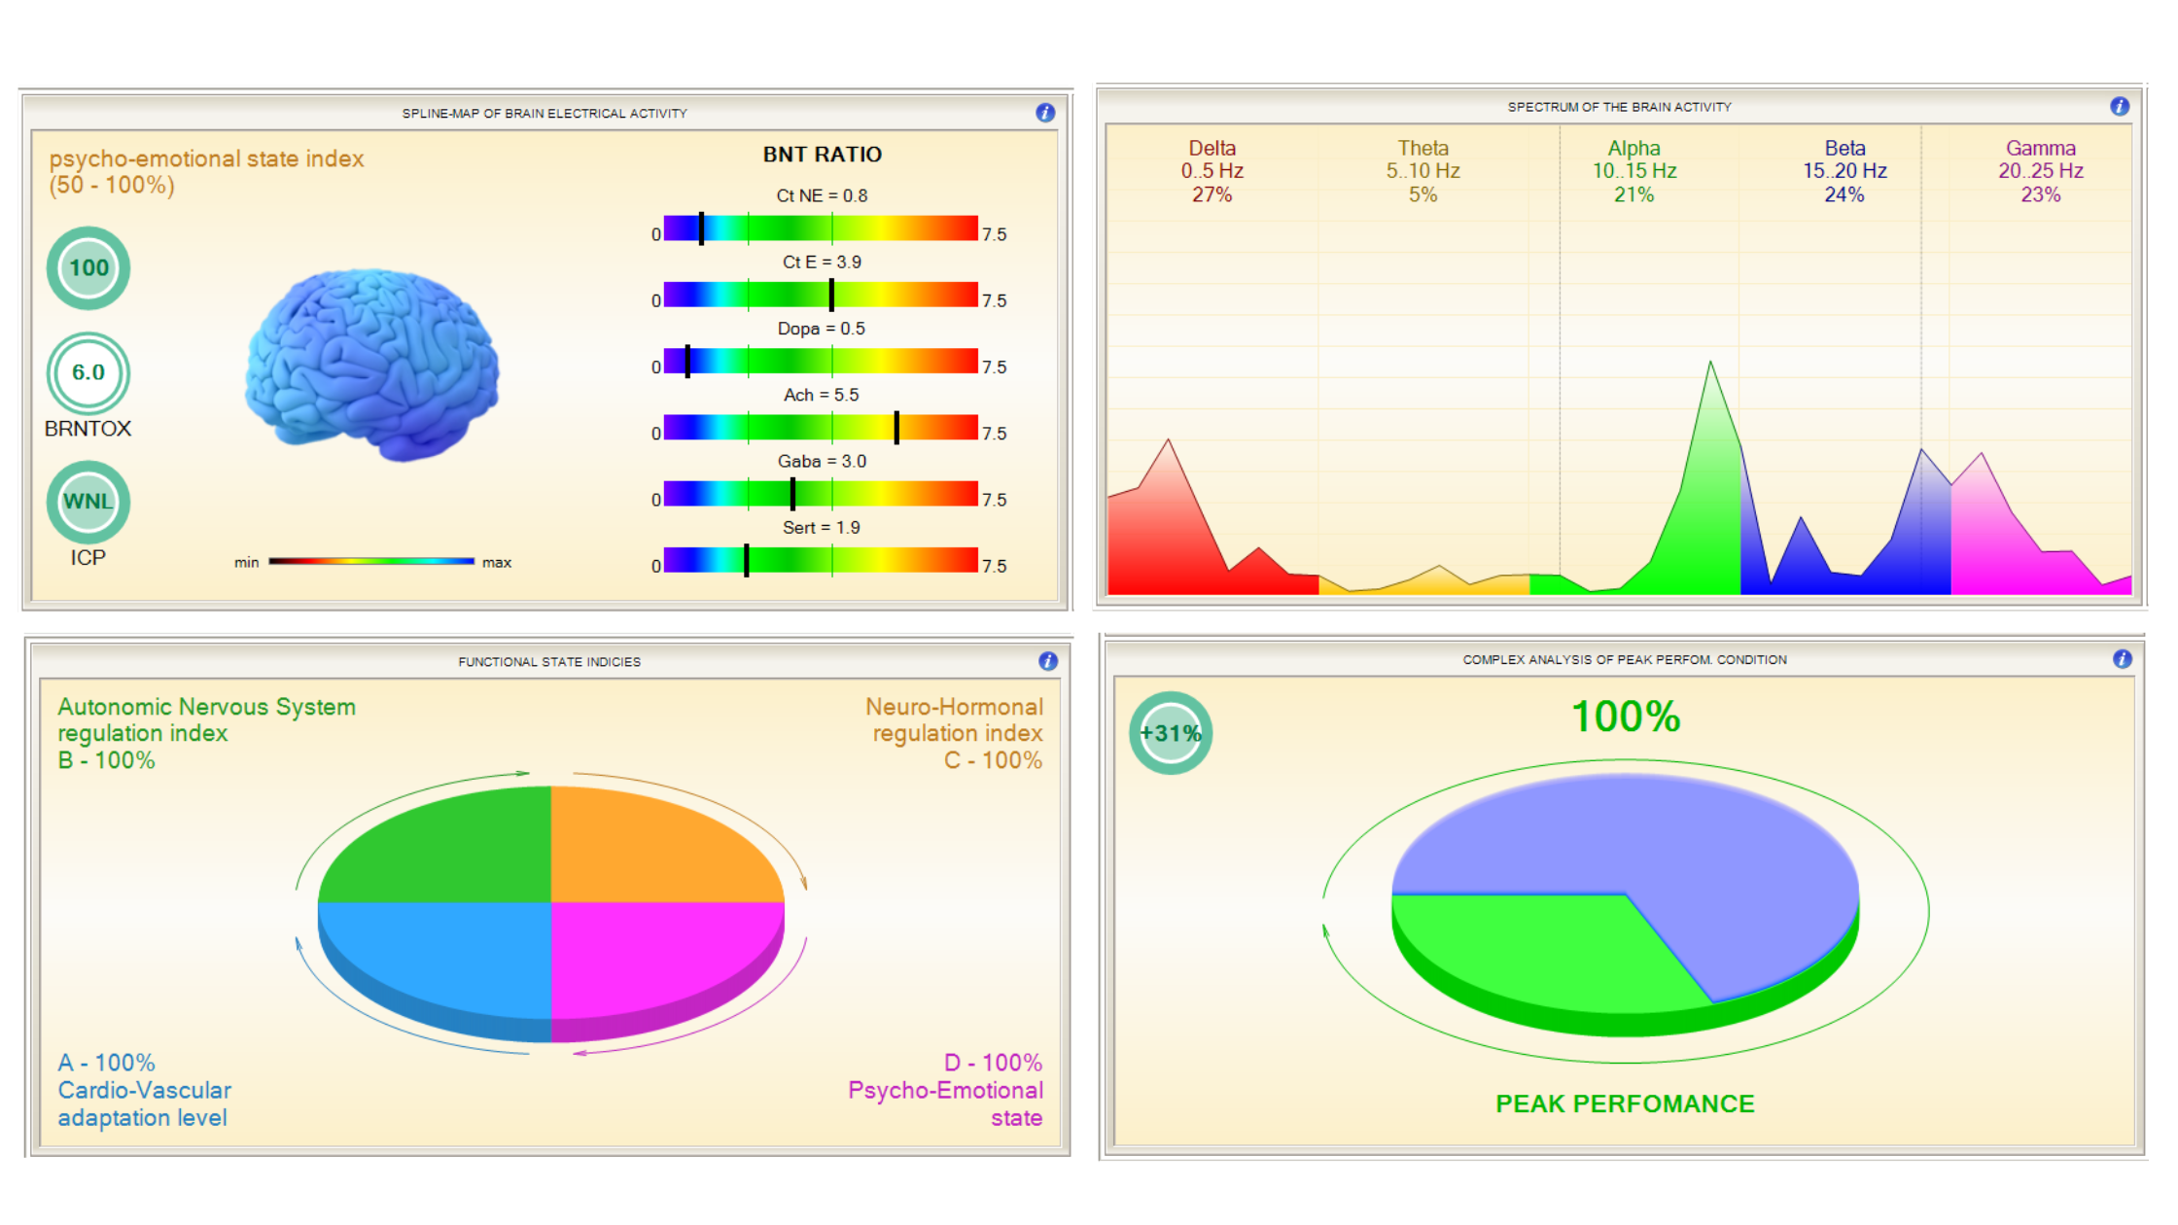
Task: Click the Gaba = 3.0 gradient bar
Action: coord(821,494)
